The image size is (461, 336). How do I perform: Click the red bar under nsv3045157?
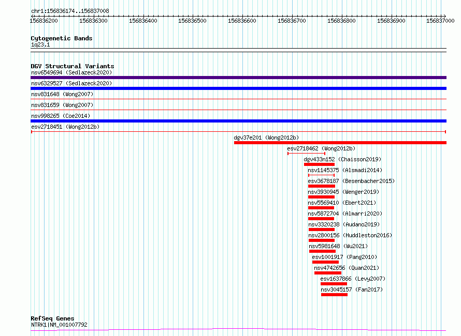point(334,295)
